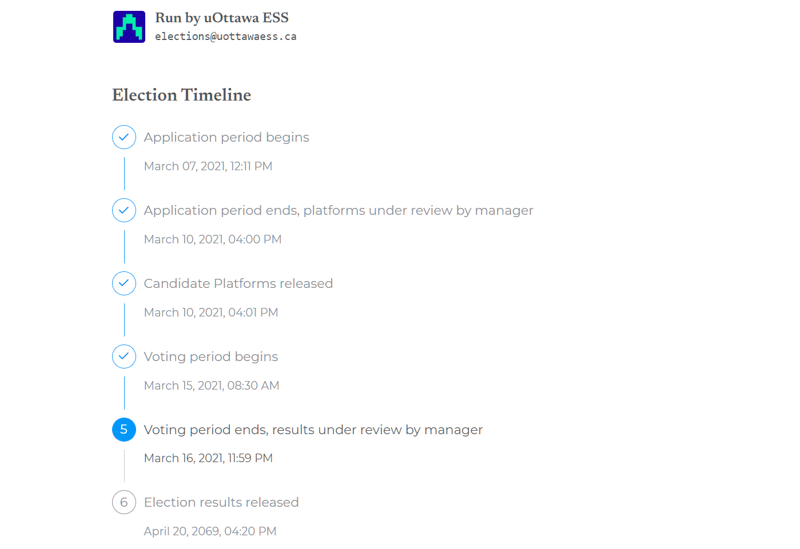Screen dimensions: 800x549
Task: Click the March 07, 2021, 12:11 PM date
Action: (x=208, y=166)
